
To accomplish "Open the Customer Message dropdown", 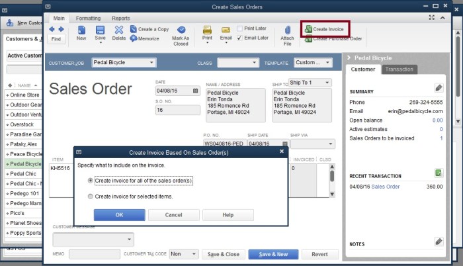I will pyautogui.click(x=129, y=240).
